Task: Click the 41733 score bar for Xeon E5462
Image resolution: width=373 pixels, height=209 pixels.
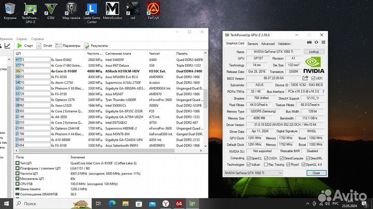Action: (x=33, y=59)
